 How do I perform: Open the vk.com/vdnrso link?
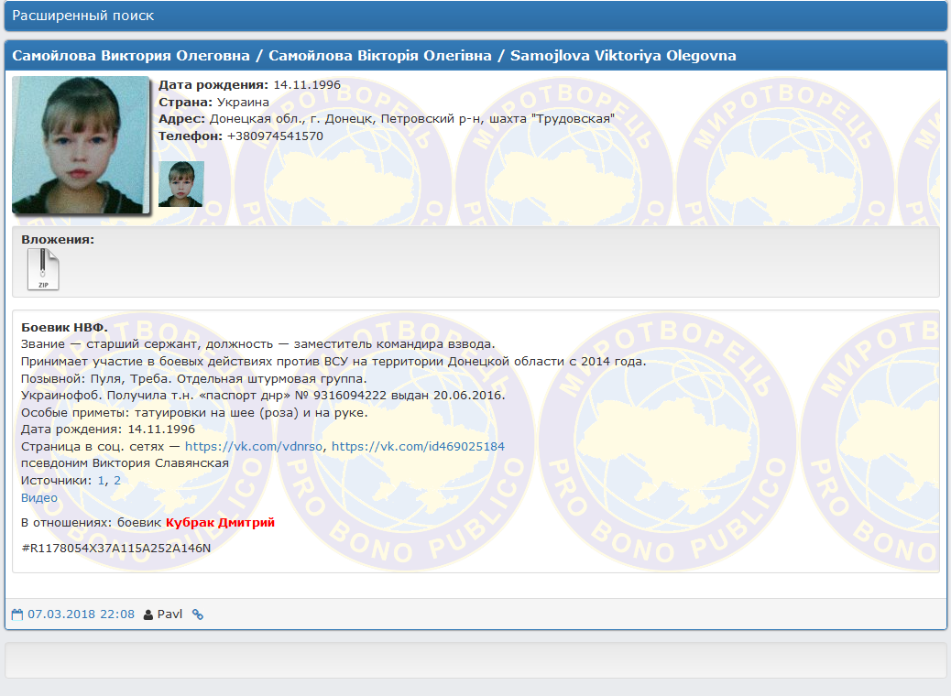point(254,446)
